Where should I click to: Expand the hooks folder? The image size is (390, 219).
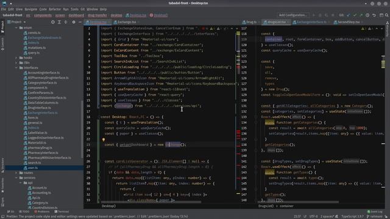click(16, 58)
